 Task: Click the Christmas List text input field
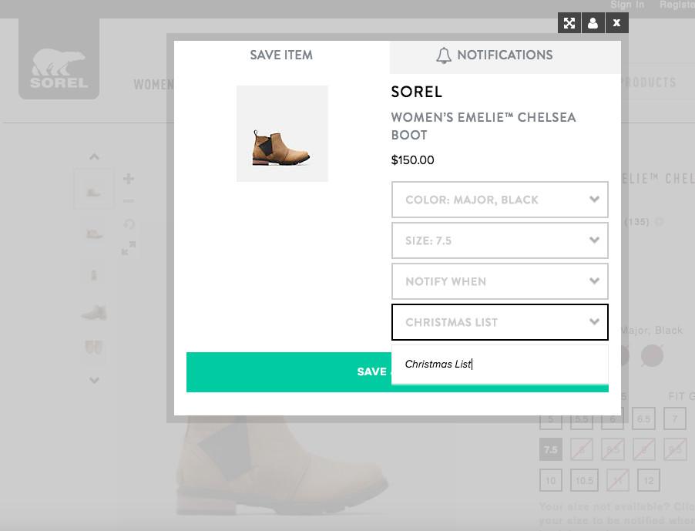[499, 364]
